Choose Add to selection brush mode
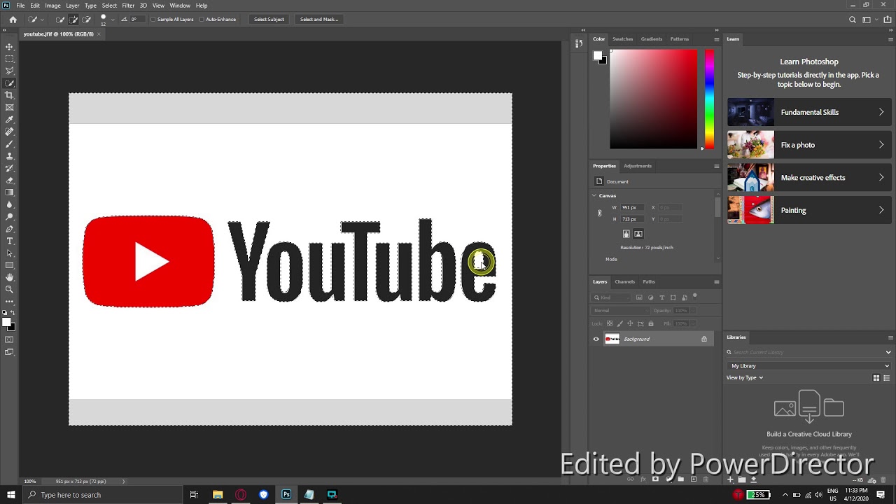 [x=73, y=20]
